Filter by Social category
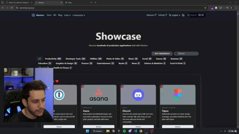The width and height of the screenshot is (239, 134). [147, 59]
